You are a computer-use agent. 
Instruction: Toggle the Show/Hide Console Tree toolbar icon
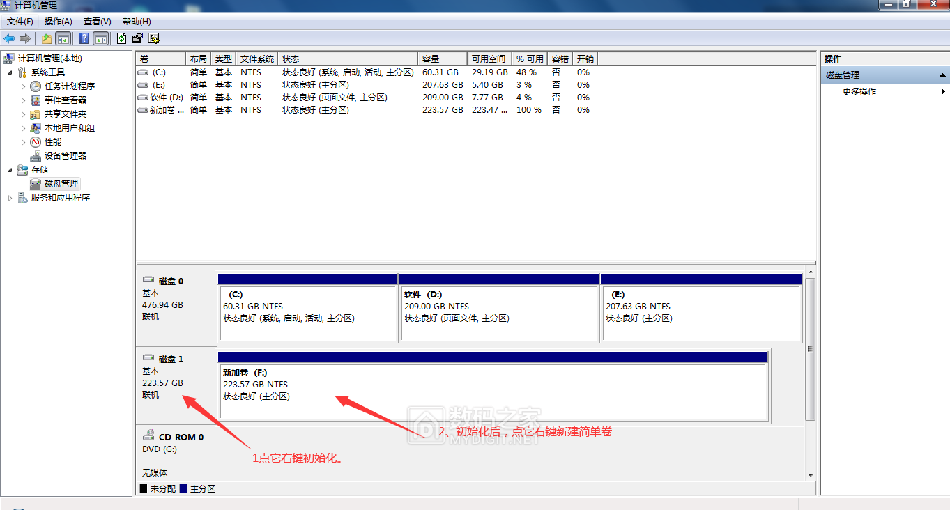click(63, 38)
